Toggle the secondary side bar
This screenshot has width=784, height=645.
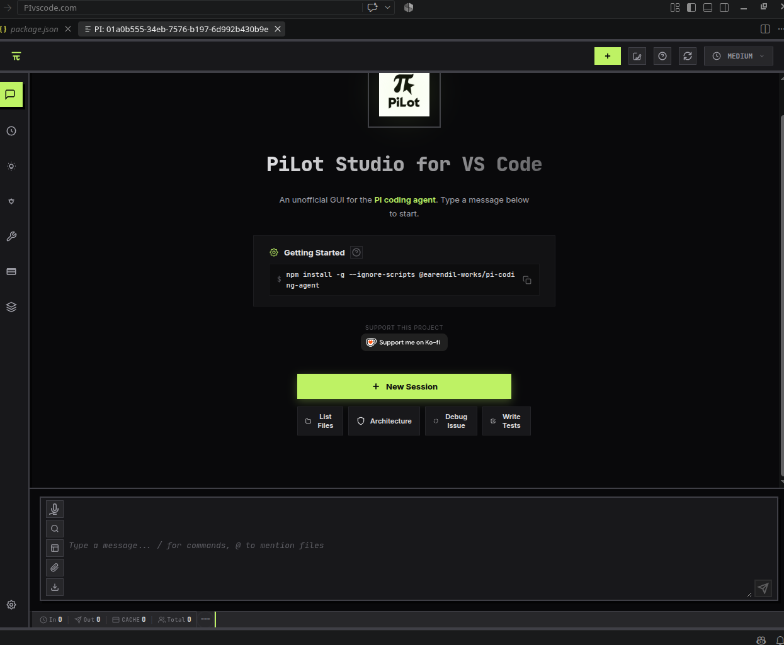(x=724, y=8)
